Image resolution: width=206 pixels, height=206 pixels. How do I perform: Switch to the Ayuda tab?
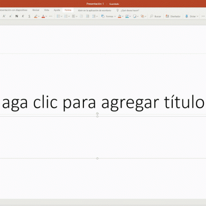point(57,10)
